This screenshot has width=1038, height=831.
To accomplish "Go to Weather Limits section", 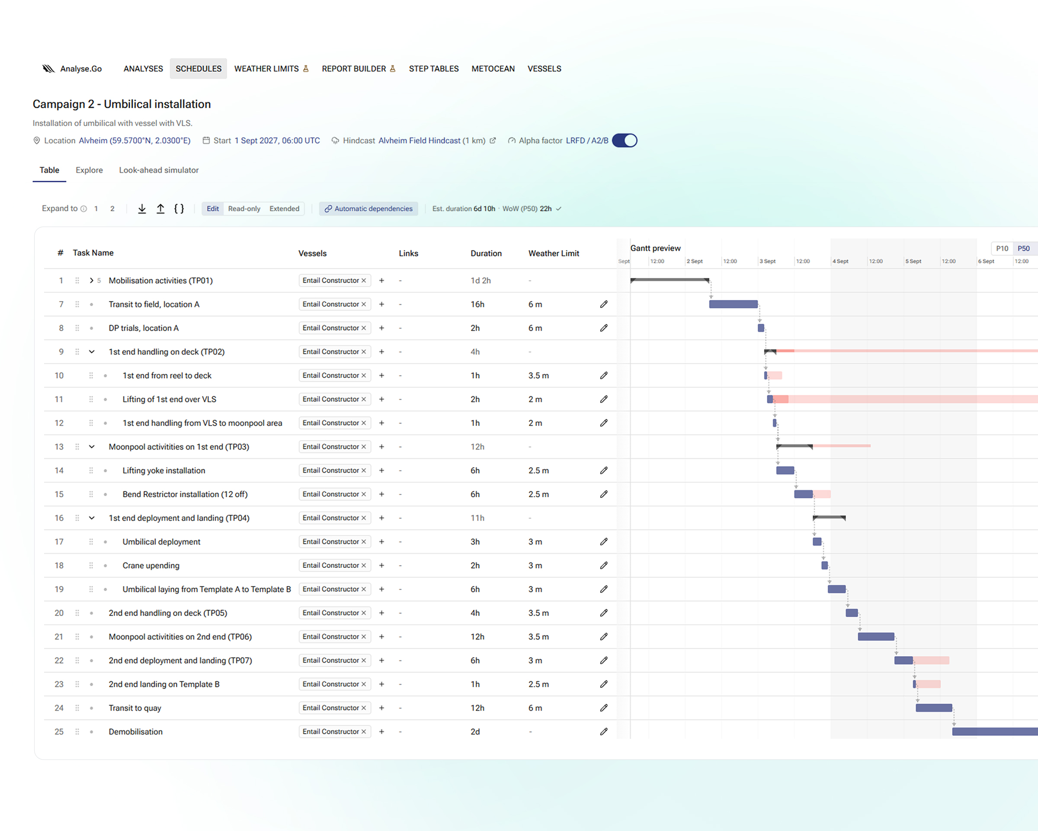I will pyautogui.click(x=272, y=69).
